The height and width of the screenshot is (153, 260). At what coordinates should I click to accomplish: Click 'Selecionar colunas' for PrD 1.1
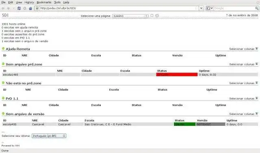point(242,99)
